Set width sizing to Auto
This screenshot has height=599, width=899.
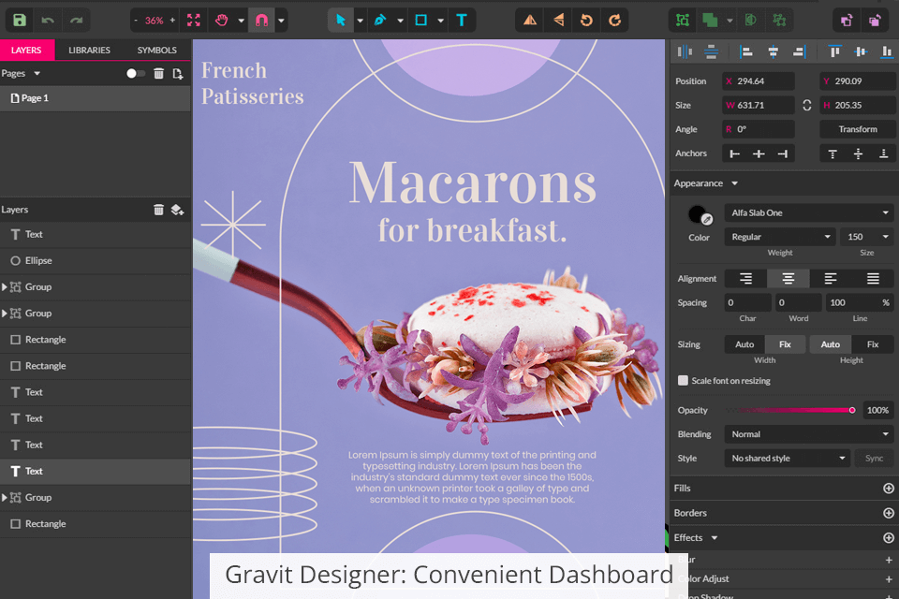[744, 344]
